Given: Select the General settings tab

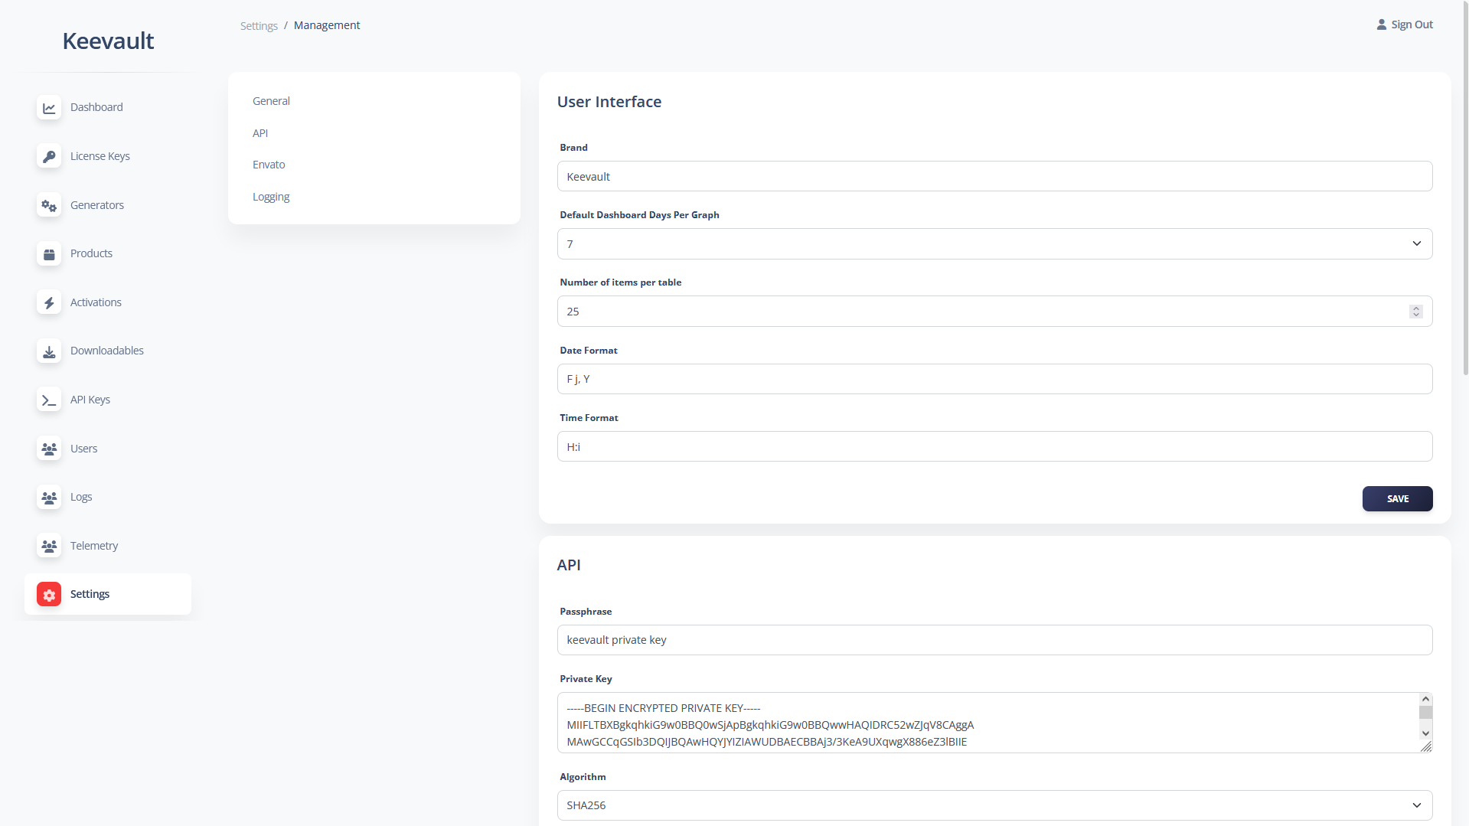Looking at the screenshot, I should click(x=271, y=101).
